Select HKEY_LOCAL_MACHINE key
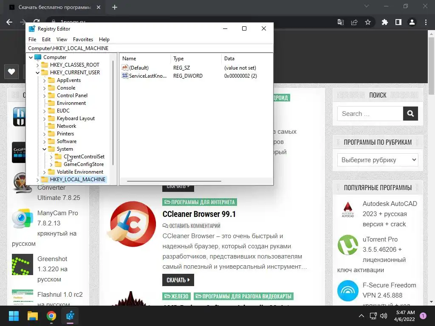The image size is (435, 326). pyautogui.click(x=78, y=180)
